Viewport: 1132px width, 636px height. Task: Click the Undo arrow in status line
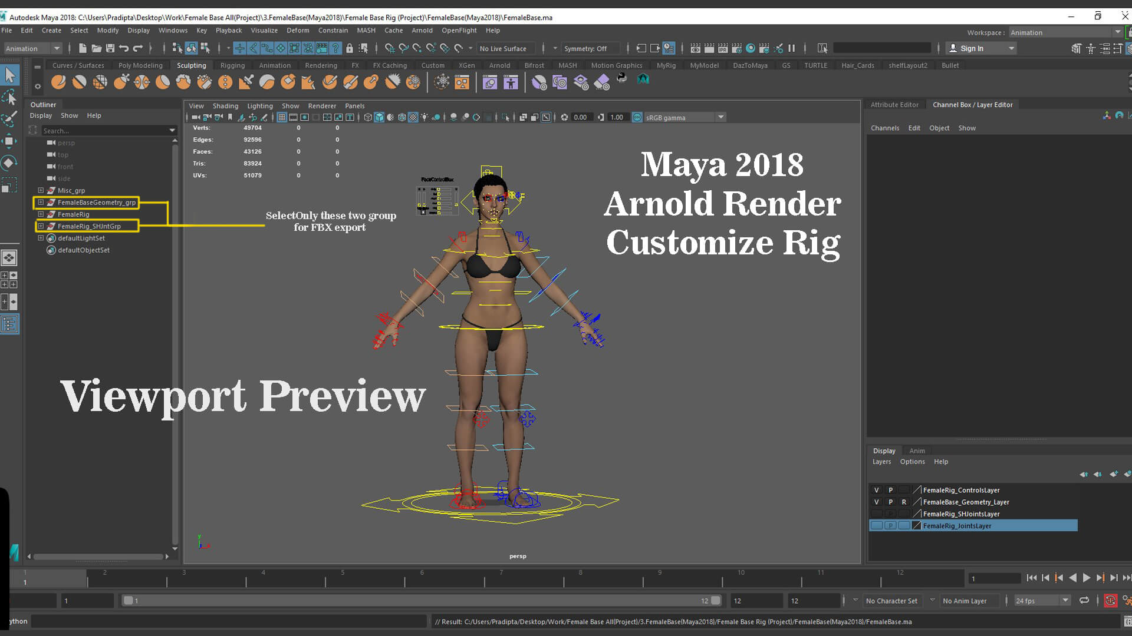pos(124,48)
